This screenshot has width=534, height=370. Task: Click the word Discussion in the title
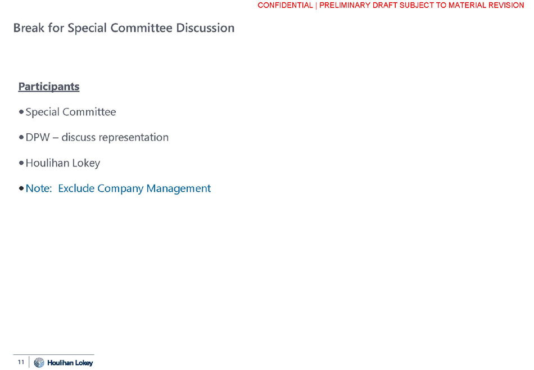coord(205,28)
